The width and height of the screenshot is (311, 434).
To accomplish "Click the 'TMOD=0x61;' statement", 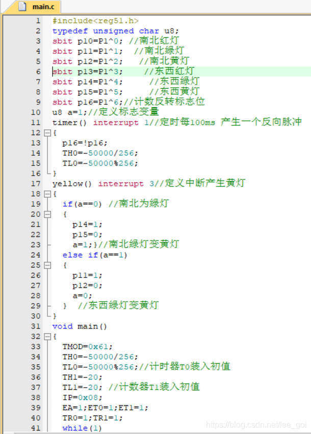I will [x=87, y=347].
